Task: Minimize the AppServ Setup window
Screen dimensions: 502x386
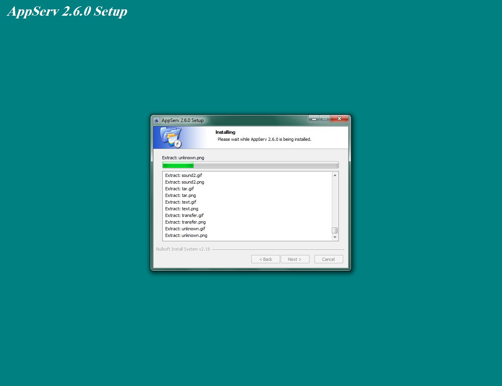Action: 314,119
